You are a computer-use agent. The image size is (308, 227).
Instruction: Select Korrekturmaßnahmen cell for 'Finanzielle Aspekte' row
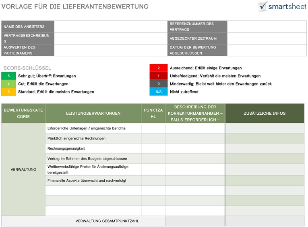point(195,180)
